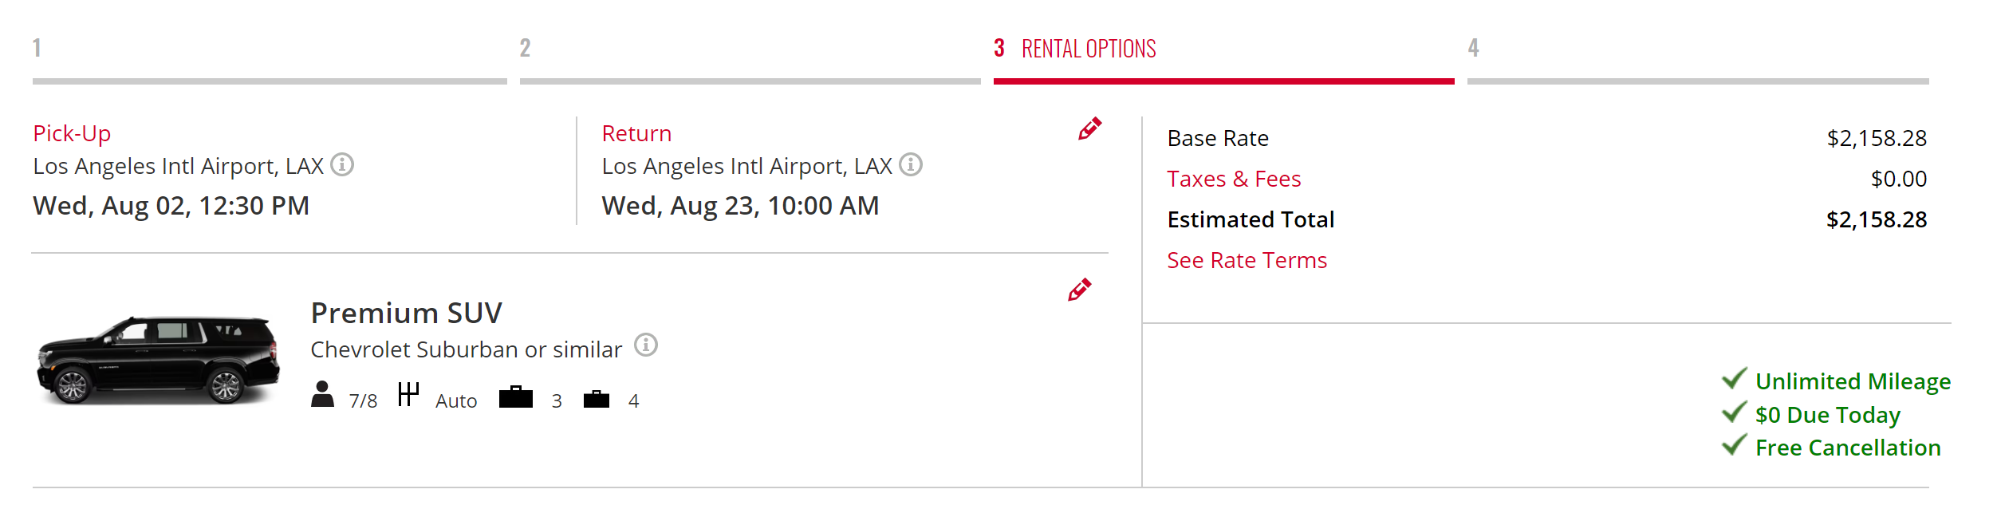Go to step 2 of the booking
The image size is (1997, 509).
525,48
